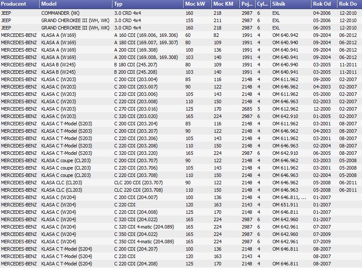The width and height of the screenshot is (362, 268).
Task: Select C 200 CDI (203.004) type cell
Action: tap(136, 80)
